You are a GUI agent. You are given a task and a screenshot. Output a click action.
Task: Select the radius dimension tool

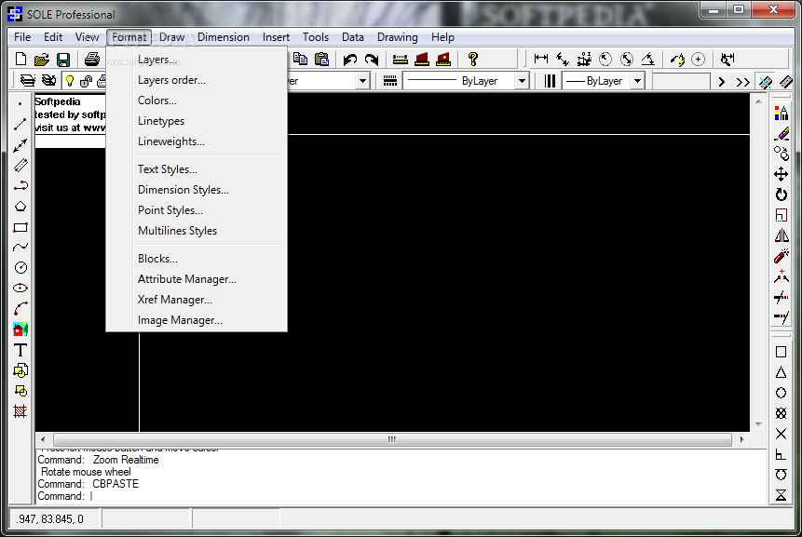[605, 60]
